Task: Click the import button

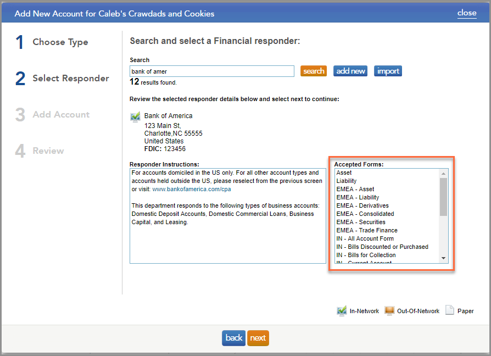Action: pyautogui.click(x=388, y=70)
